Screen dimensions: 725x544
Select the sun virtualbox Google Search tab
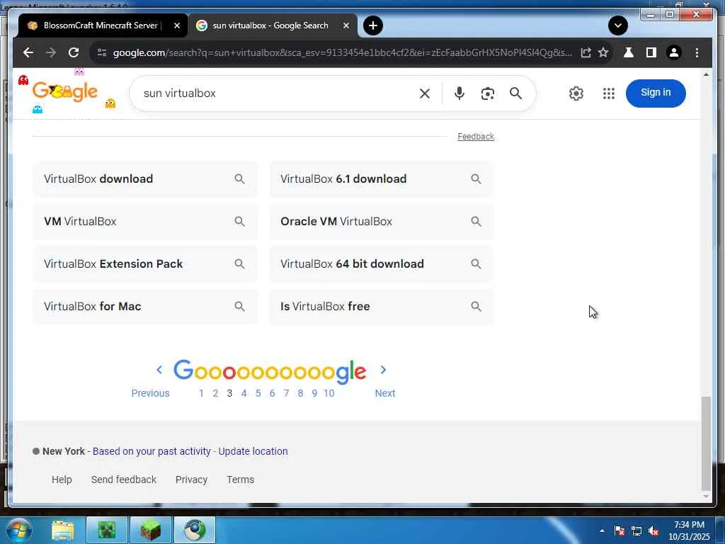click(270, 25)
